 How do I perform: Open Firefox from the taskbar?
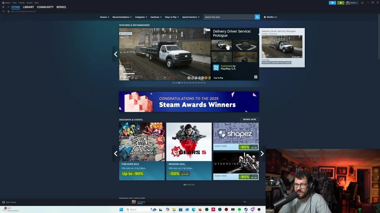200,209
